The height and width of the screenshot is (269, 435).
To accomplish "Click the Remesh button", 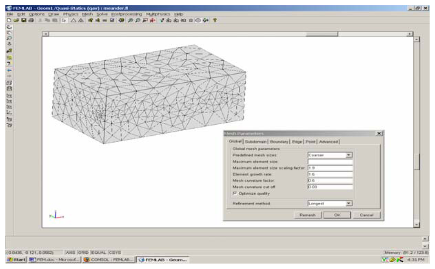I will tap(307, 215).
